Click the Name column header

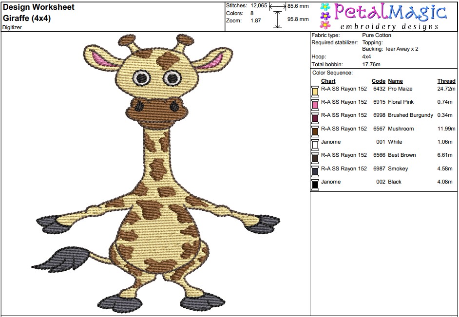[396, 81]
